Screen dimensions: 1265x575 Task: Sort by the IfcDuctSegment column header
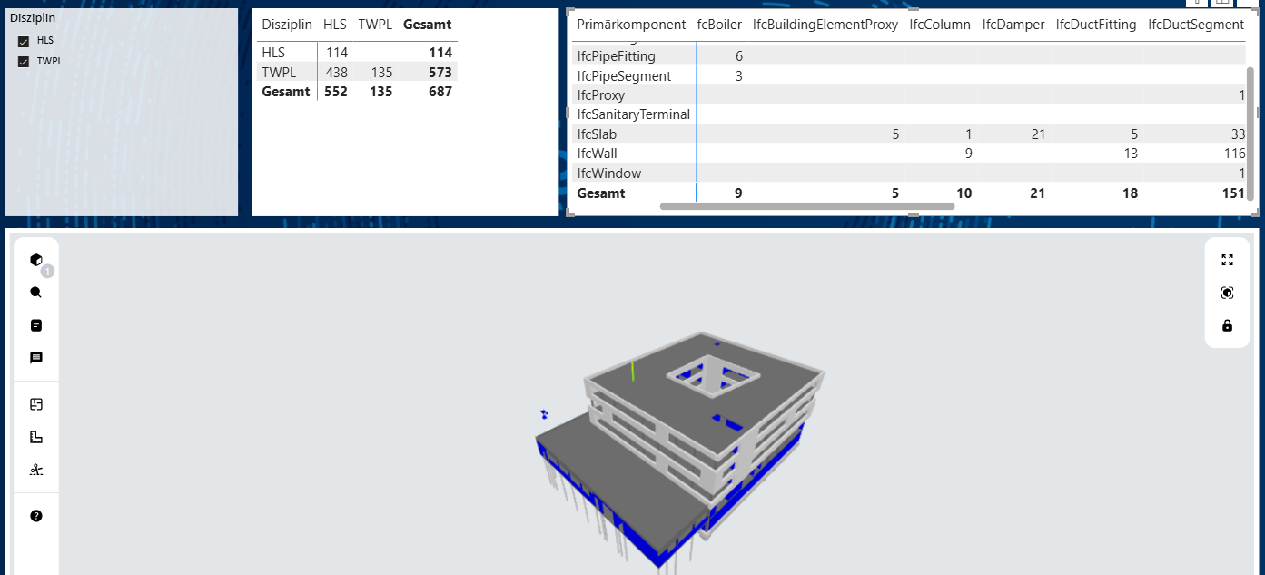pos(1196,25)
